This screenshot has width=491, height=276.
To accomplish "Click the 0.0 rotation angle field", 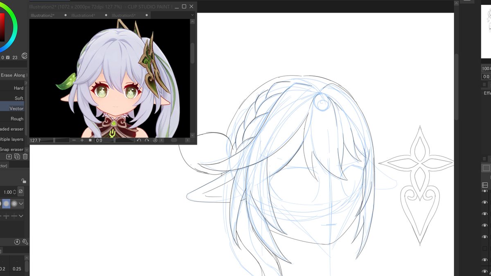I will coord(99,140).
